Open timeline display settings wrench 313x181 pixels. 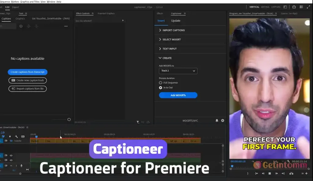(x=17, y=136)
